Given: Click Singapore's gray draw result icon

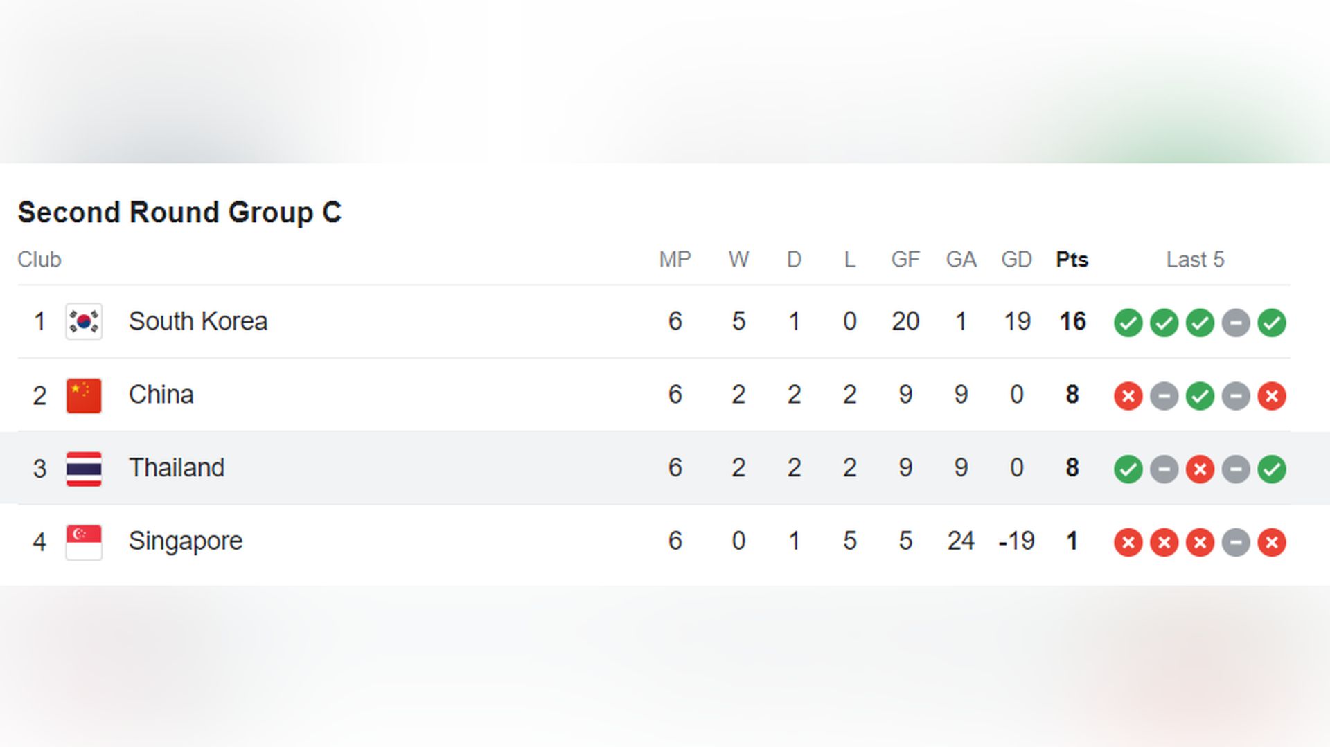Looking at the screenshot, I should point(1236,543).
